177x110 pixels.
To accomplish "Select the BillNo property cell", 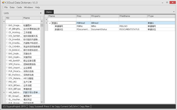I will (105, 26).
